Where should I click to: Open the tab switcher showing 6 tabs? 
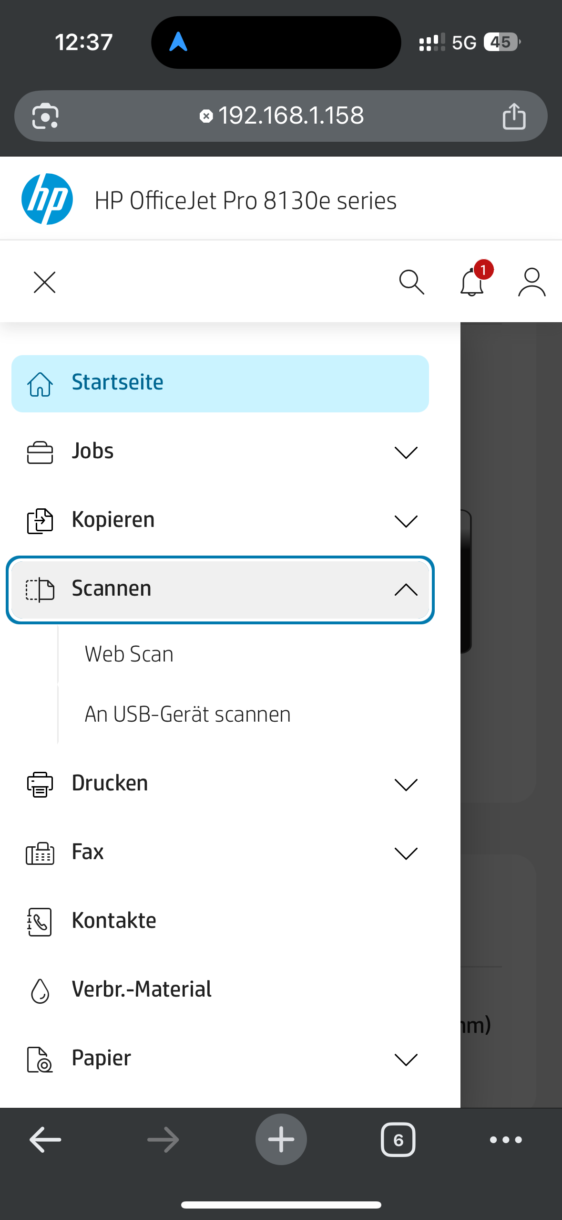(398, 1140)
